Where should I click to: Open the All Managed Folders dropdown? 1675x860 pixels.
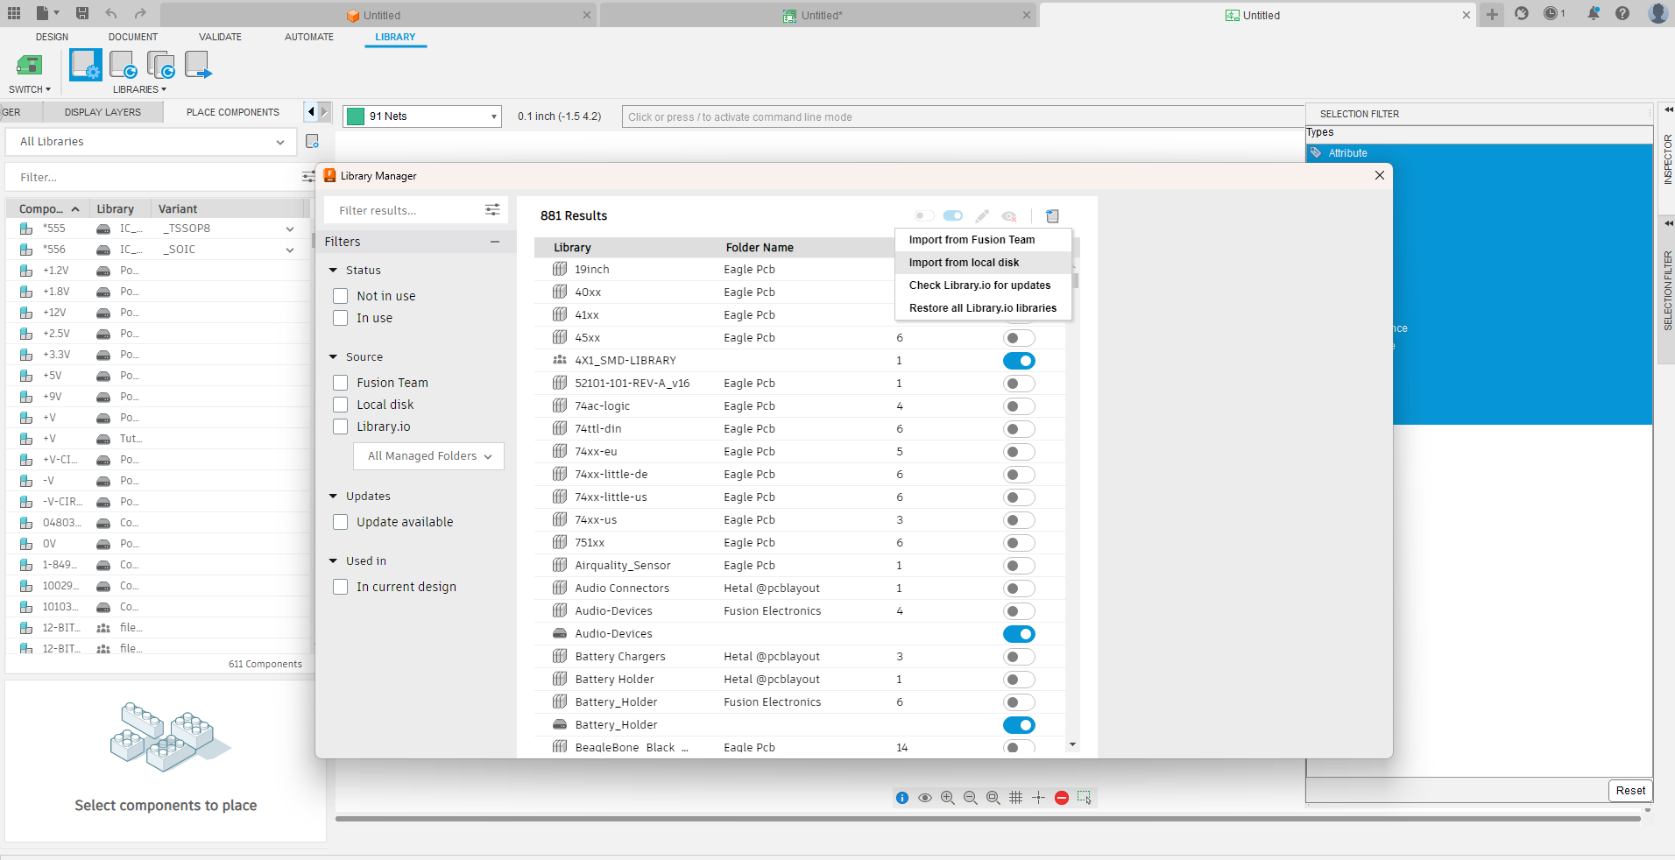tap(428, 456)
